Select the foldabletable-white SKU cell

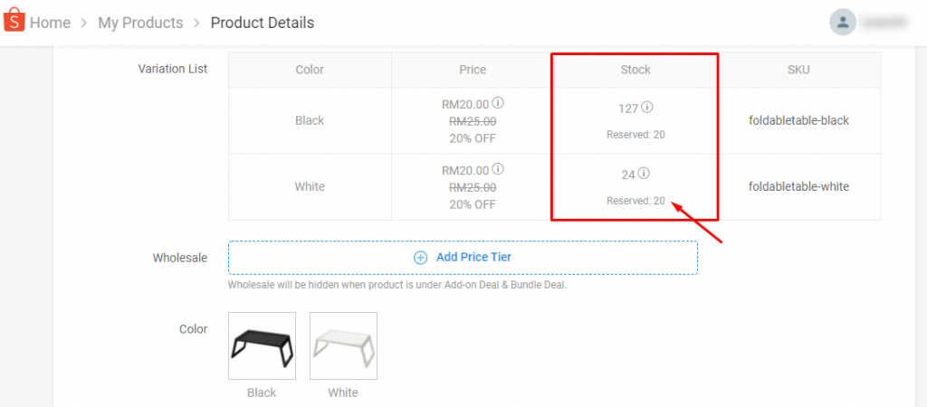[798, 186]
